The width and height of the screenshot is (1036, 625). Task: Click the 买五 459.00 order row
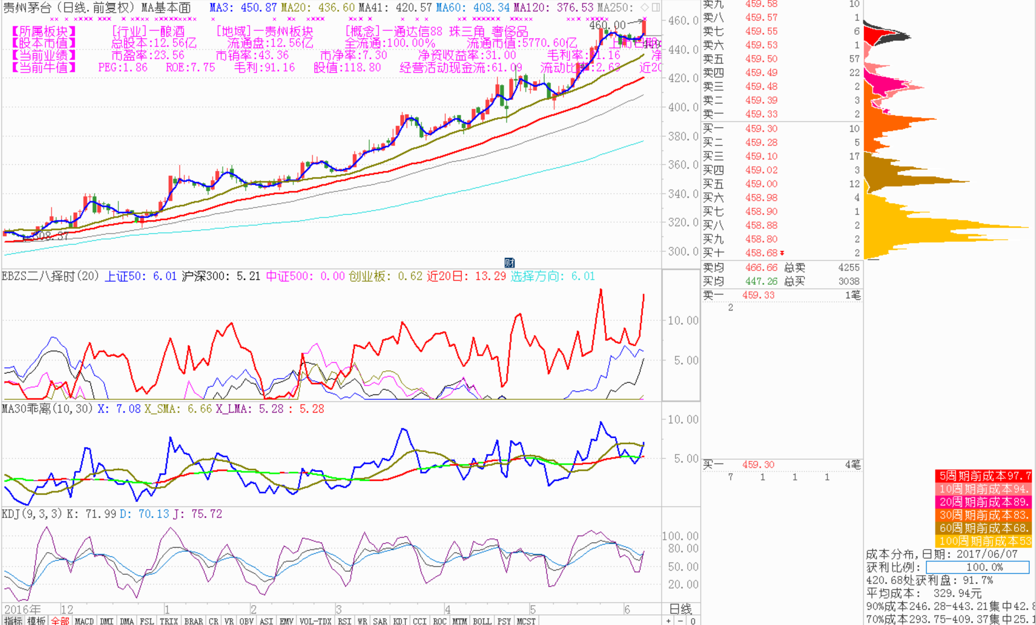(x=782, y=184)
